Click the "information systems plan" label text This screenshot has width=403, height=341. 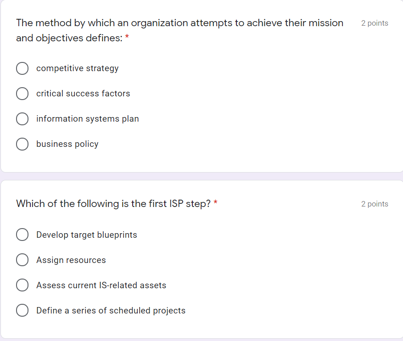(x=87, y=119)
